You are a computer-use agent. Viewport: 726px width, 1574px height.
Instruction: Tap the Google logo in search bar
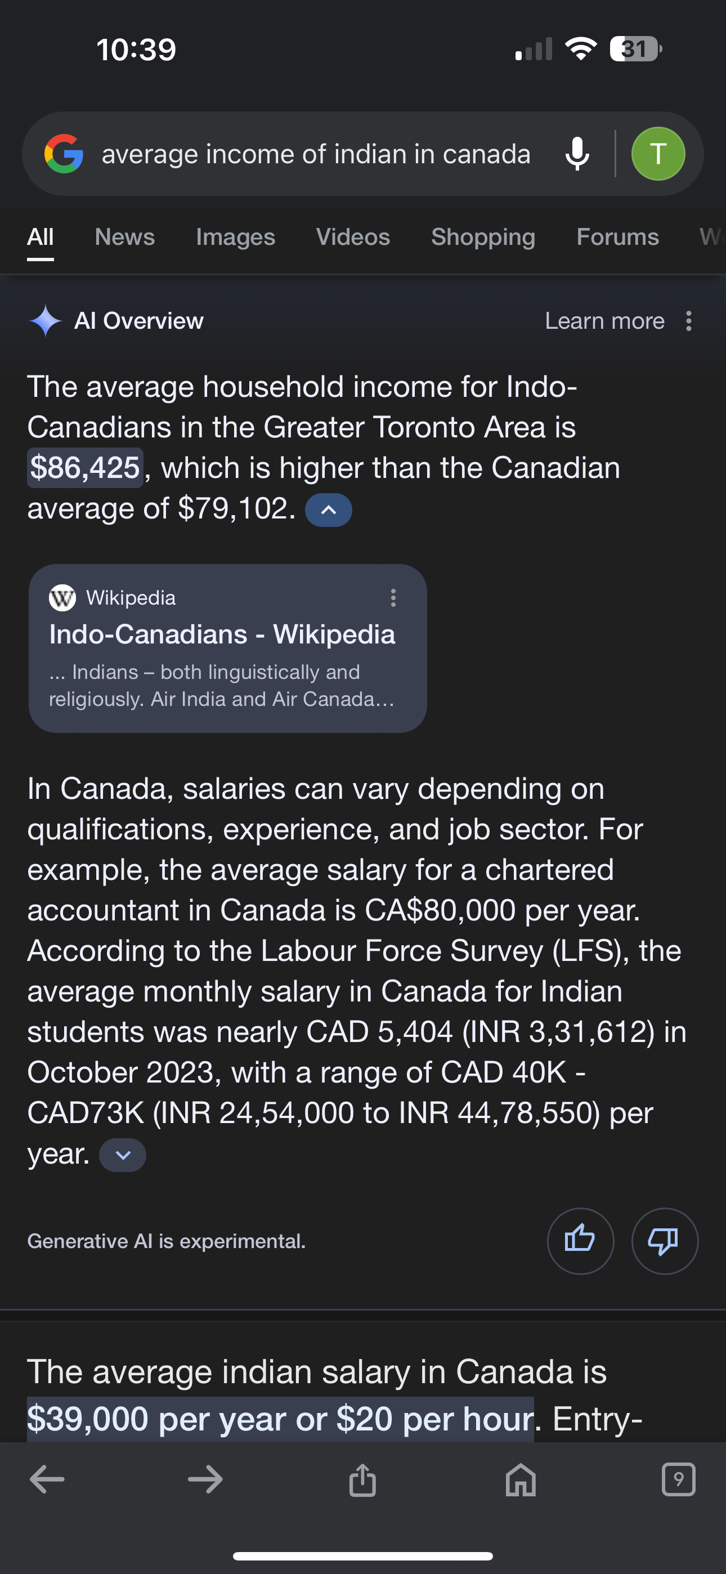(x=64, y=153)
